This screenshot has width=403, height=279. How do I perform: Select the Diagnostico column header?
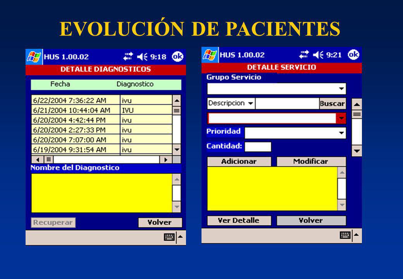pos(135,84)
